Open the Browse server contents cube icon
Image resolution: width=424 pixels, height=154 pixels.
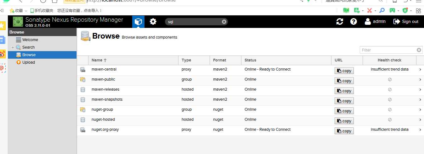[138, 22]
